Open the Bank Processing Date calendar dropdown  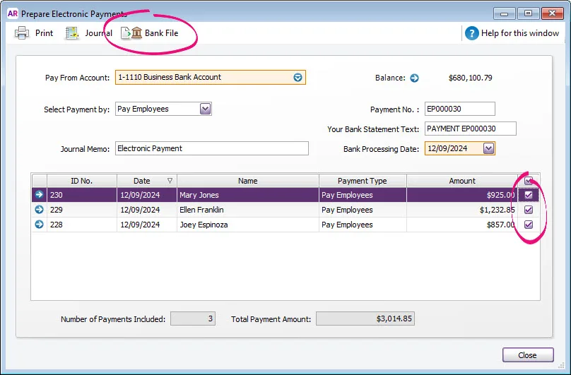tap(489, 148)
